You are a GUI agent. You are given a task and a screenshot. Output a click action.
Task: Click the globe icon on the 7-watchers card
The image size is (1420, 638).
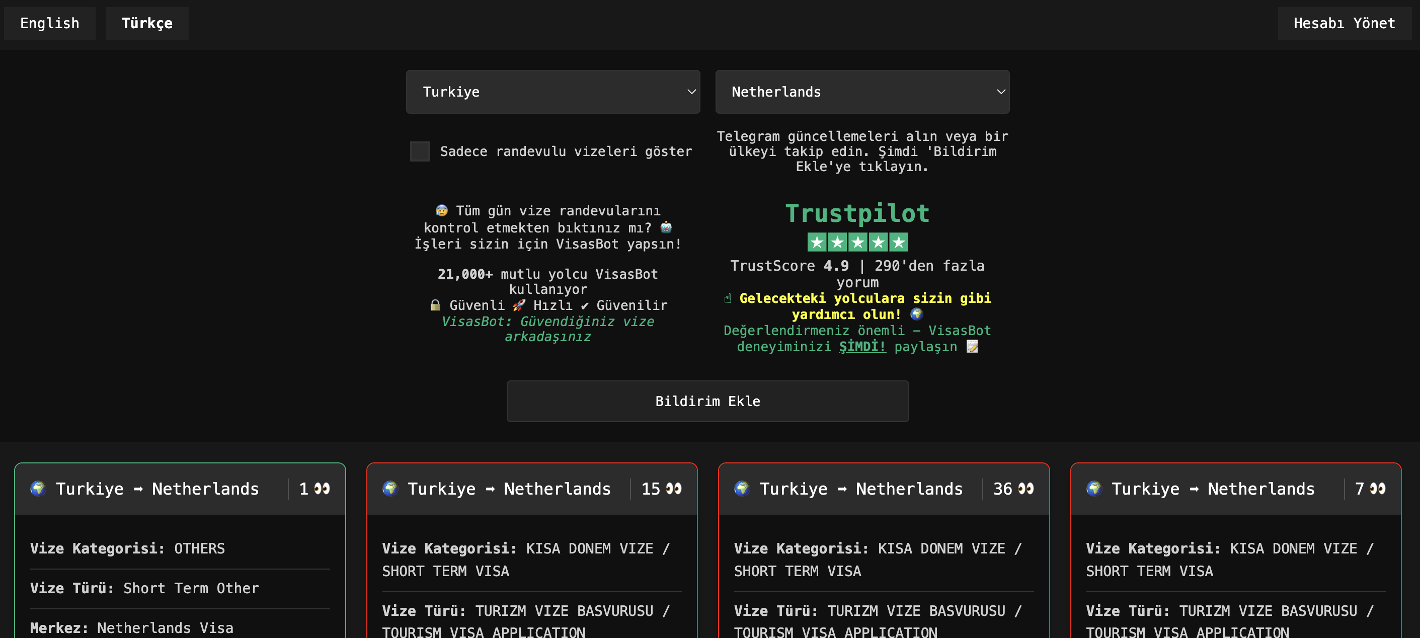click(1093, 488)
